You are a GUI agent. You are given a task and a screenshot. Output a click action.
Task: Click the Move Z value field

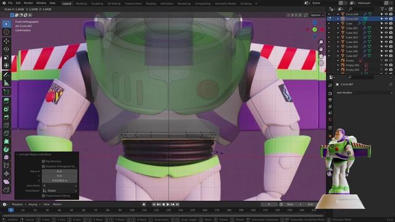[60, 181]
